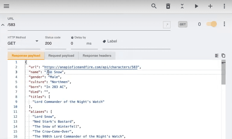Click "The 998th Lord Commander" alias on line 16
Screen dimensions: 232x139
(78, 136)
